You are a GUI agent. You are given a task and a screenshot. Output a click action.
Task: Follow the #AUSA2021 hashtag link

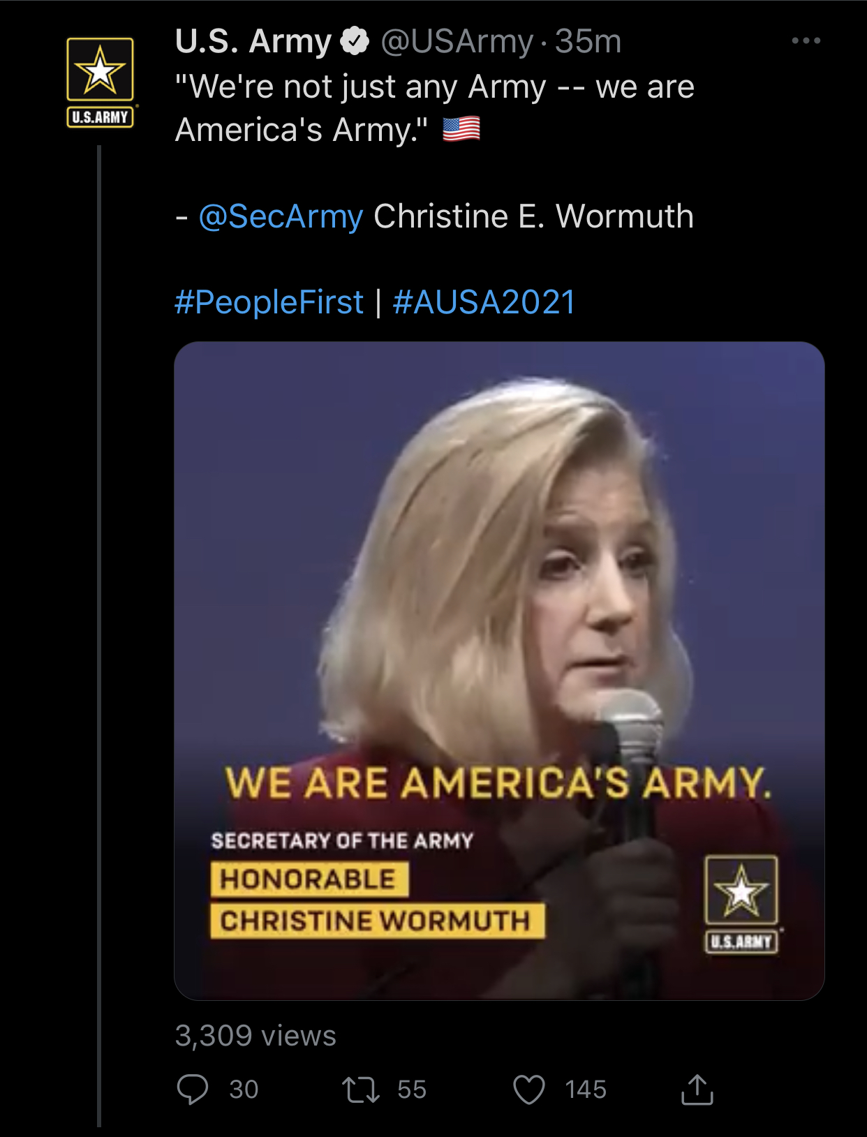(484, 302)
